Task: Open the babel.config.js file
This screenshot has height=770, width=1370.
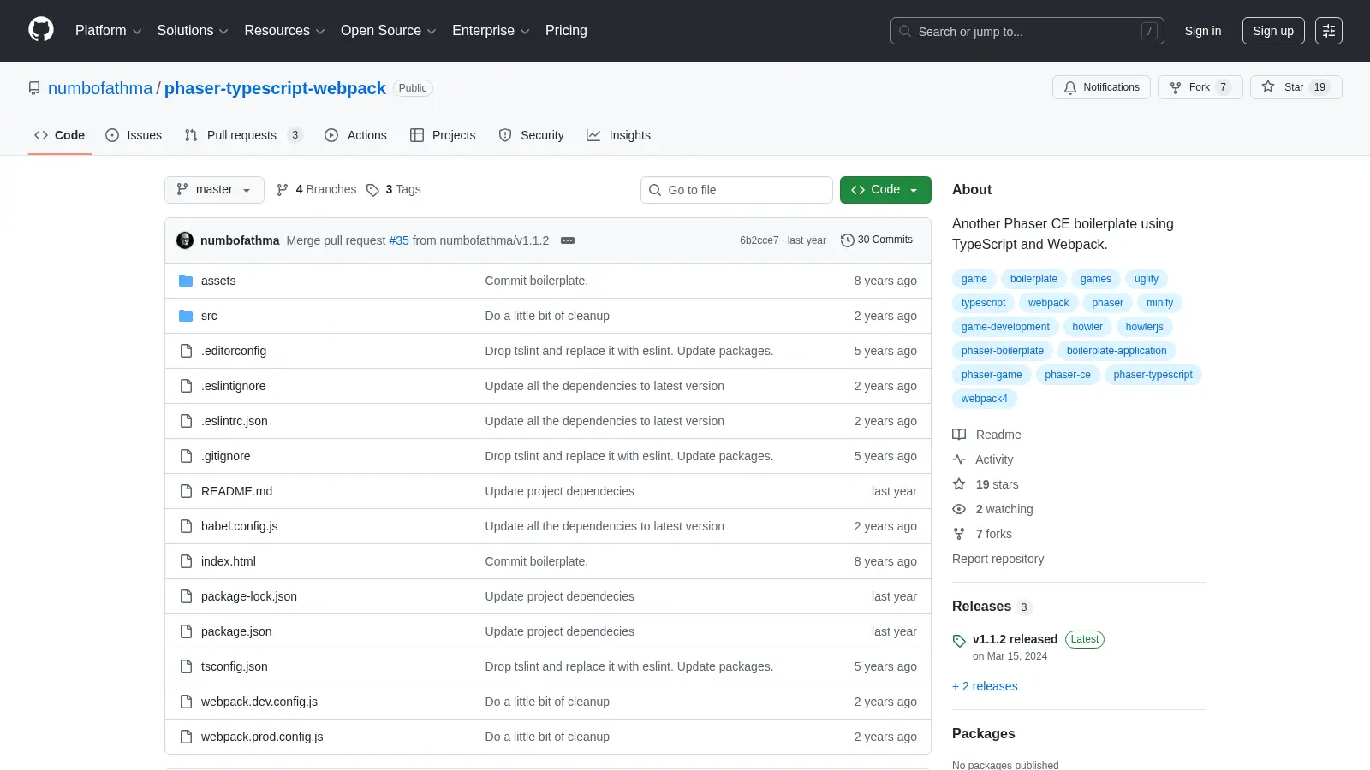Action: (x=240, y=526)
